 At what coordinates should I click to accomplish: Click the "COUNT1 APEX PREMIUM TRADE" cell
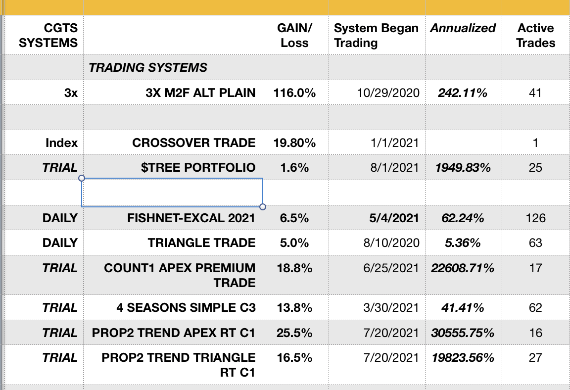180,275
